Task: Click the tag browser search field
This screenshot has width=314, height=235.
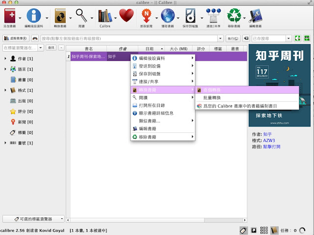Action: click(x=21, y=48)
